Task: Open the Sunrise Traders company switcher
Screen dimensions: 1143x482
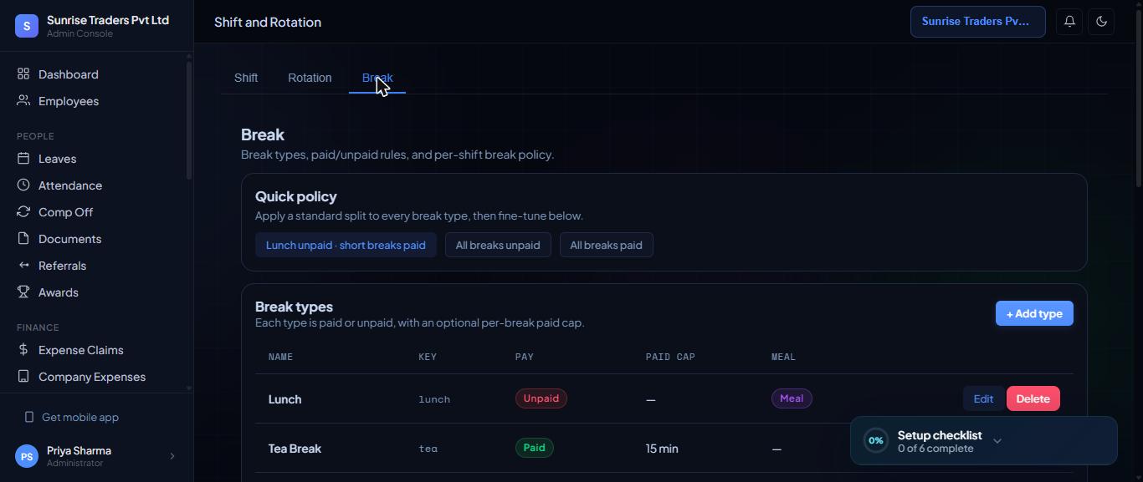Action: pos(978,22)
